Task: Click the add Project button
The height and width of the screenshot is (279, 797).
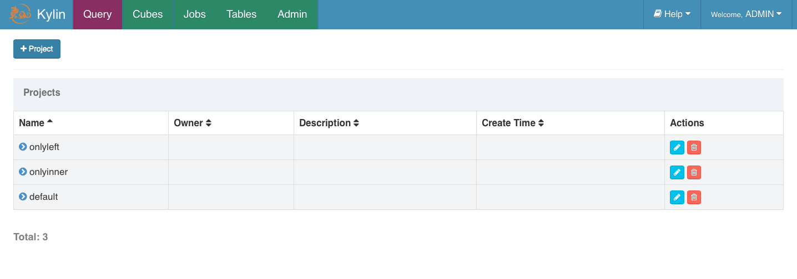Action: coord(37,49)
